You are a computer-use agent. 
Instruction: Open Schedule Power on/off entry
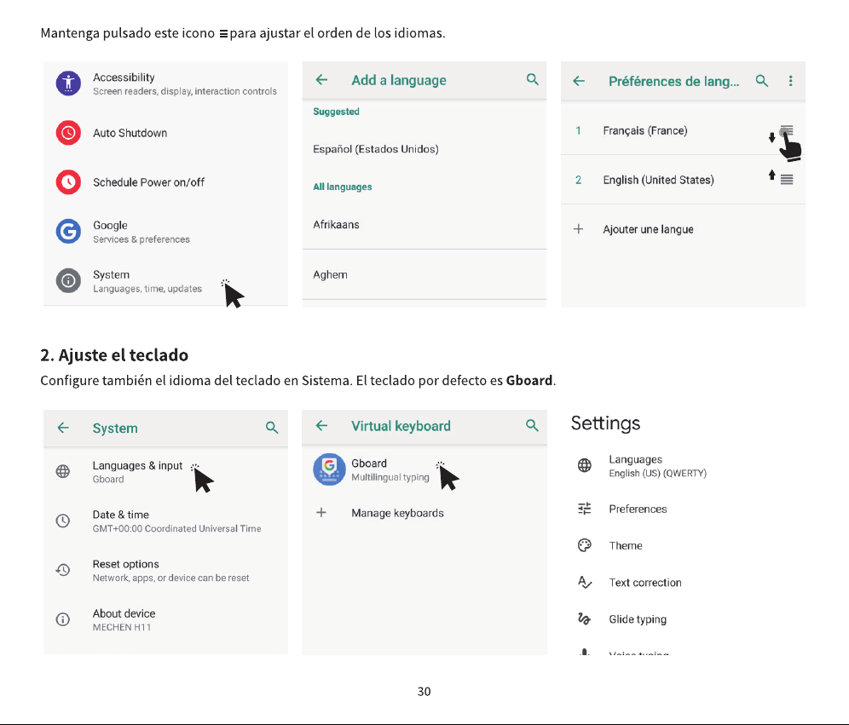click(165, 182)
